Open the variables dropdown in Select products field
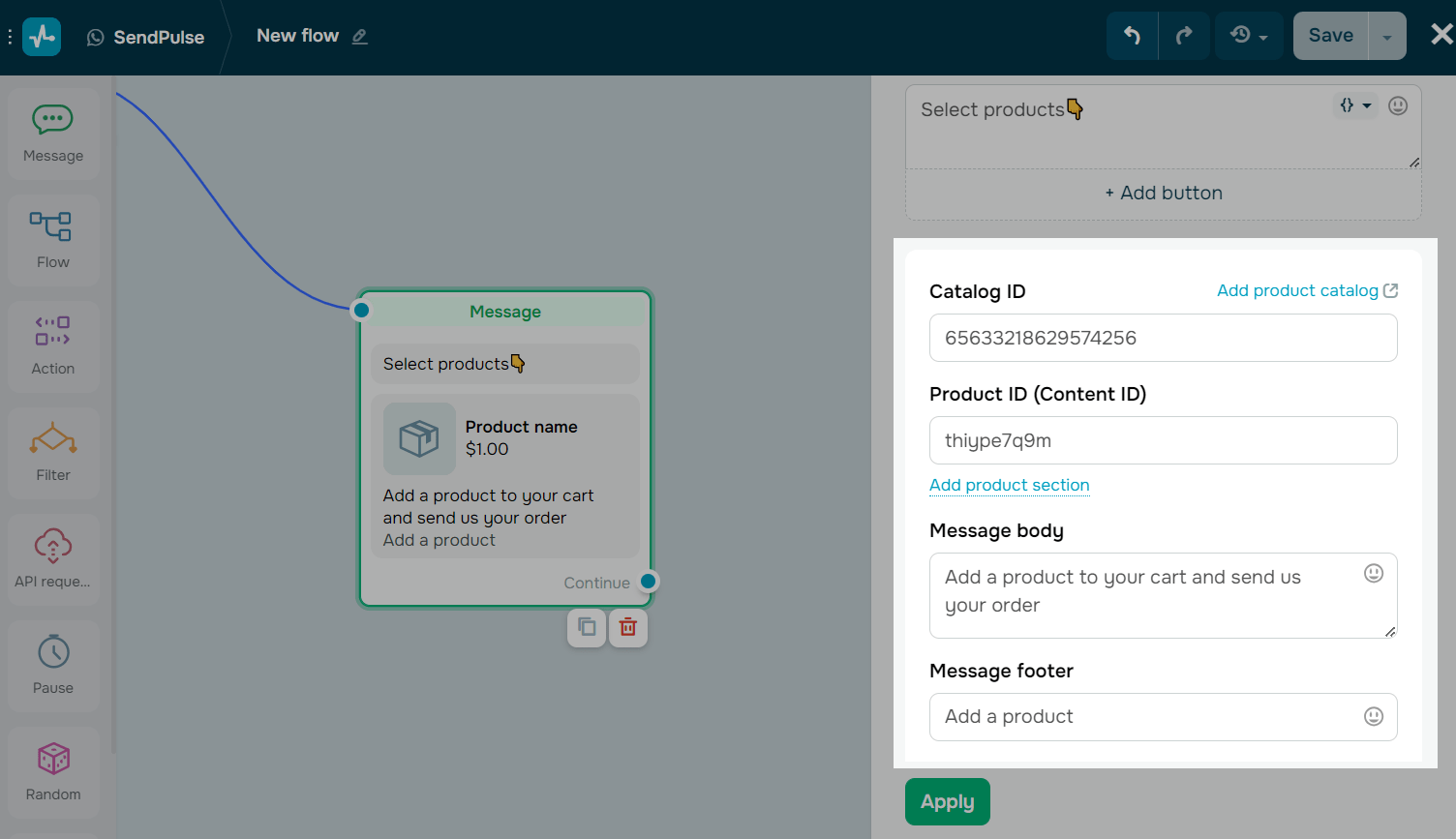This screenshot has height=839, width=1456. 1355,105
